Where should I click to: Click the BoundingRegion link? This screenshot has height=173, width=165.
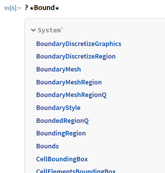pyautogui.click(x=61, y=134)
